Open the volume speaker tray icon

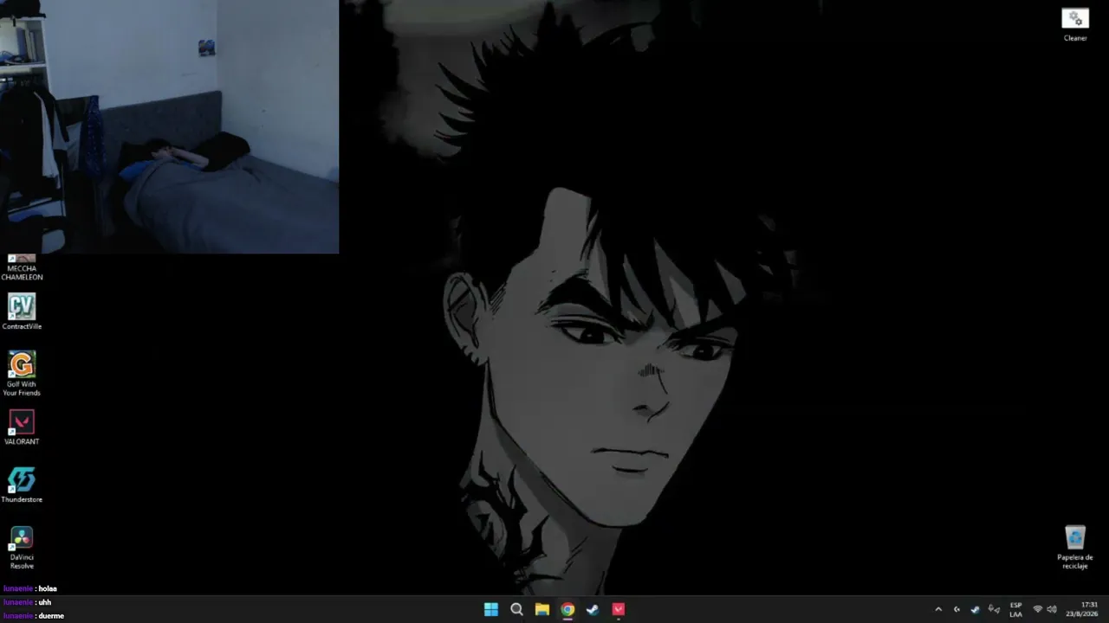[x=1052, y=609]
